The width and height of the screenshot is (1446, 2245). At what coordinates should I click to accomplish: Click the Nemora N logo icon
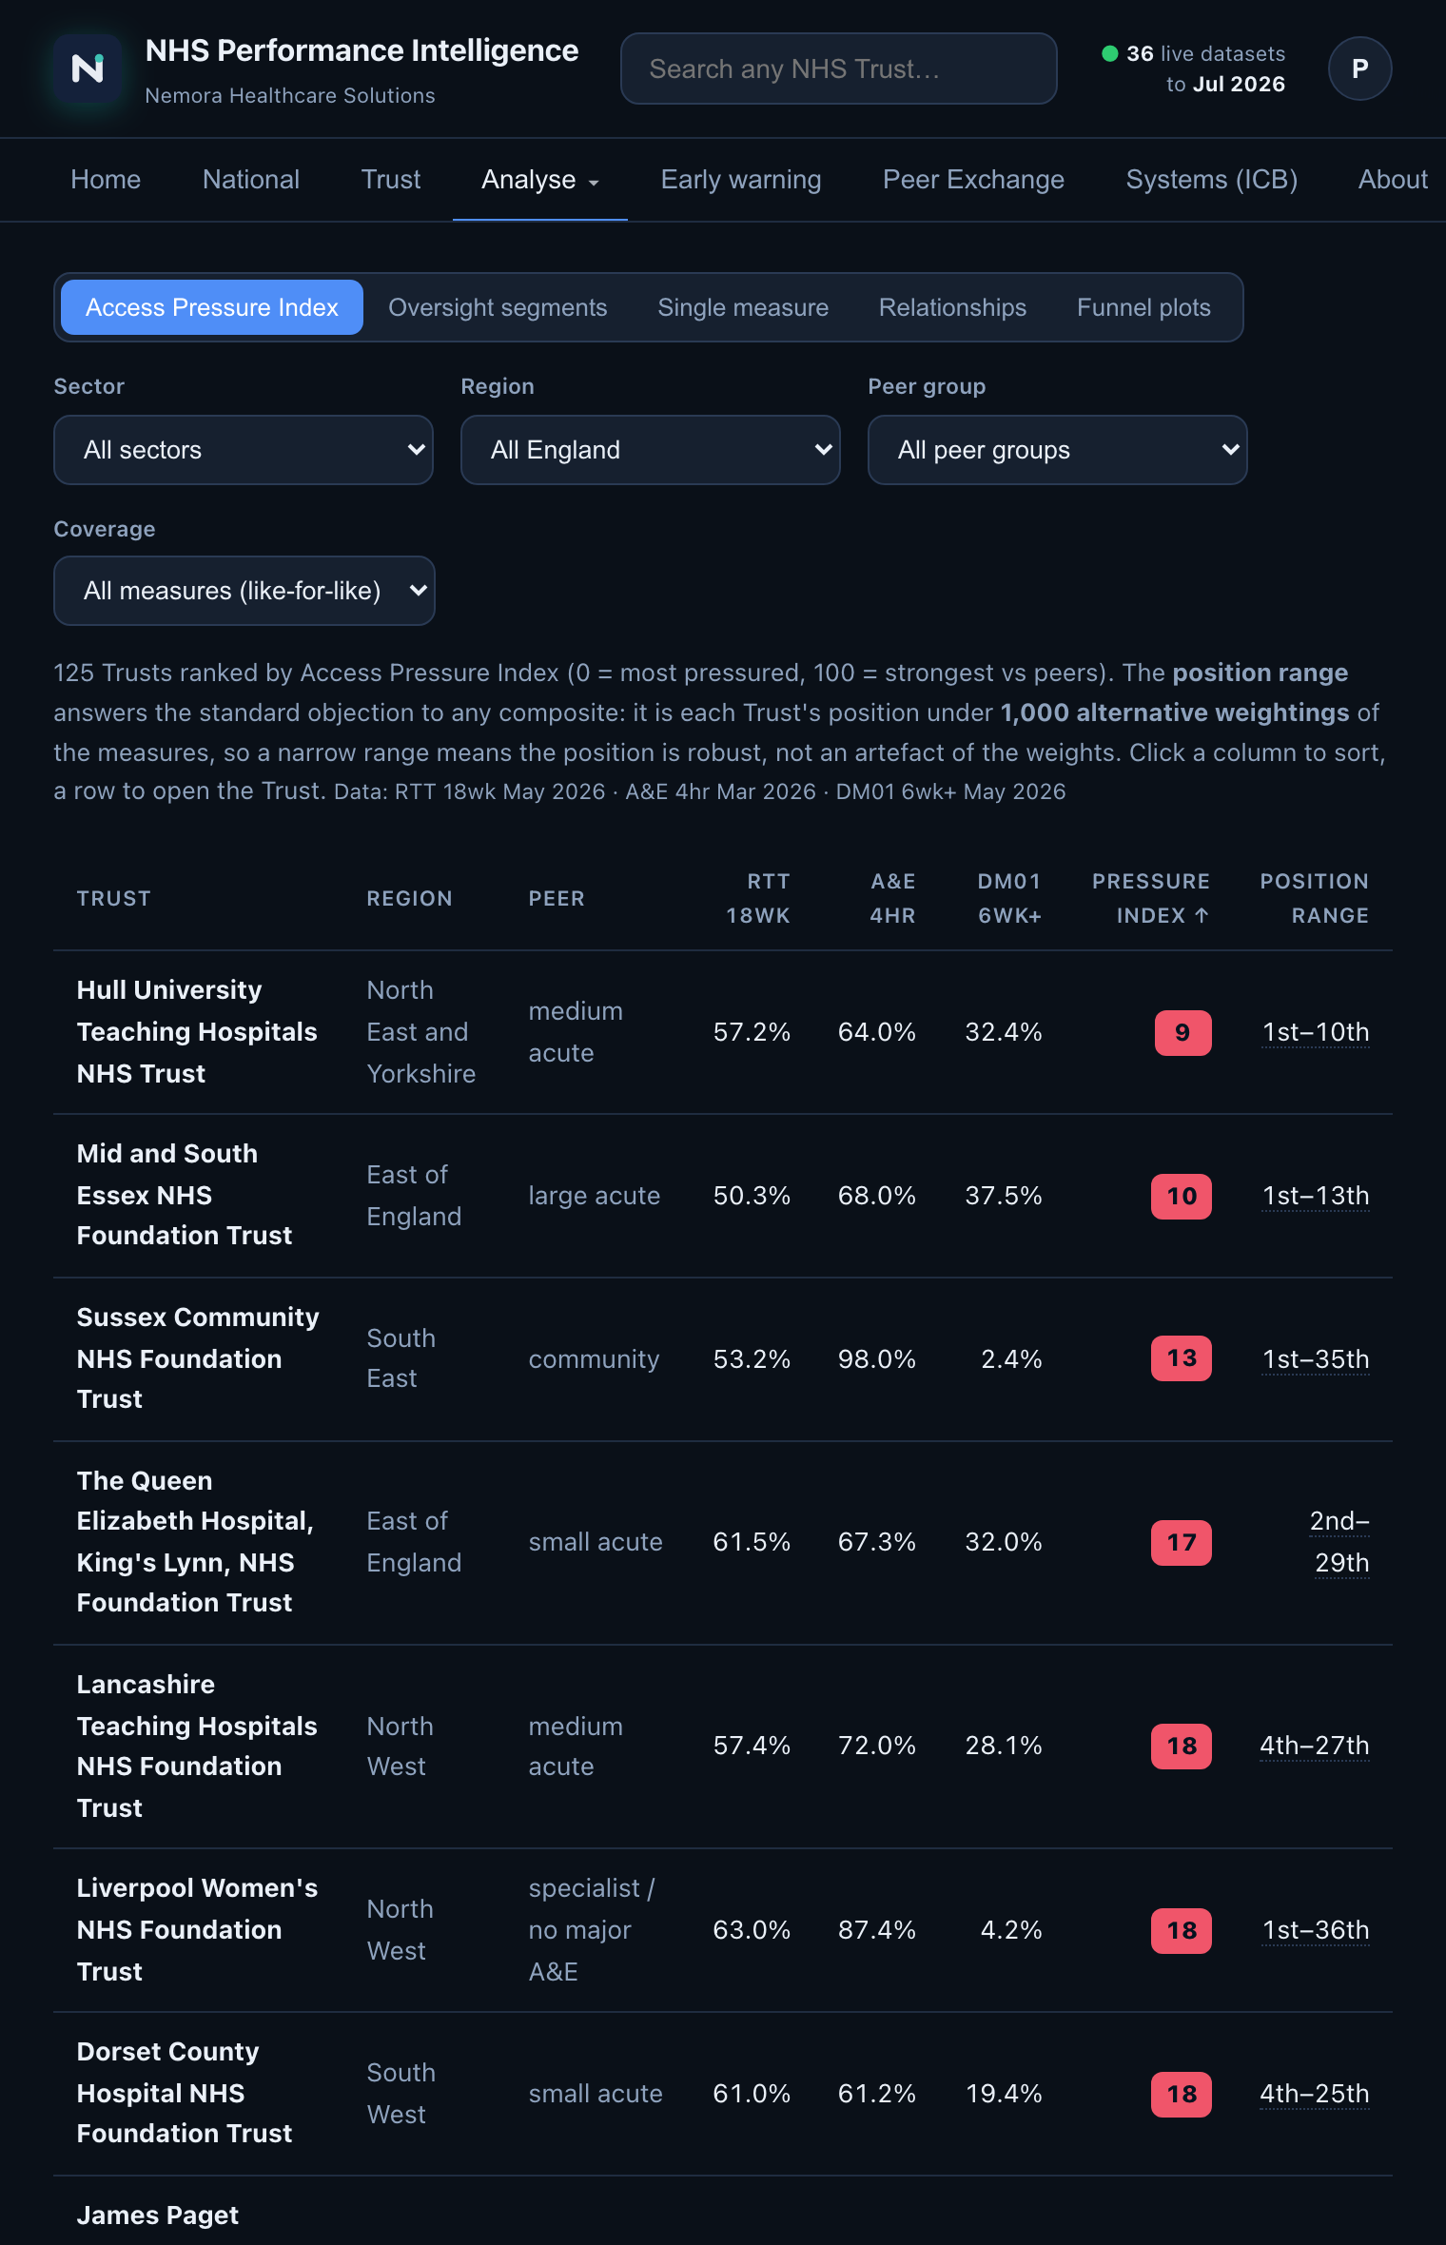coord(88,68)
